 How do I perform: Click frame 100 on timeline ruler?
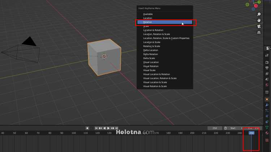74,133
